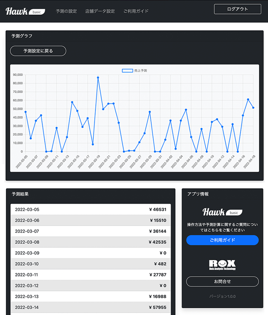
Task: Open the 予測の設定 menu
Action: pyautogui.click(x=66, y=11)
